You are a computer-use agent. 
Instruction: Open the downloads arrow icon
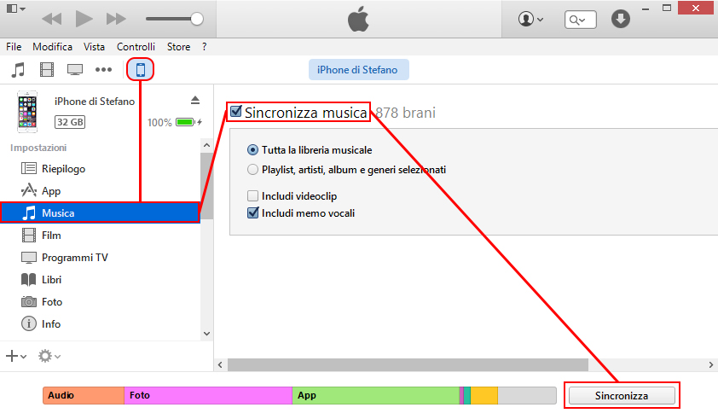click(621, 19)
